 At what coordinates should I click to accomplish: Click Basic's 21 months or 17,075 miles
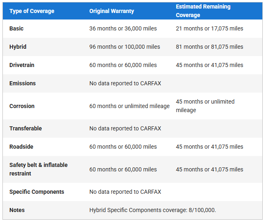pyautogui.click(x=209, y=28)
